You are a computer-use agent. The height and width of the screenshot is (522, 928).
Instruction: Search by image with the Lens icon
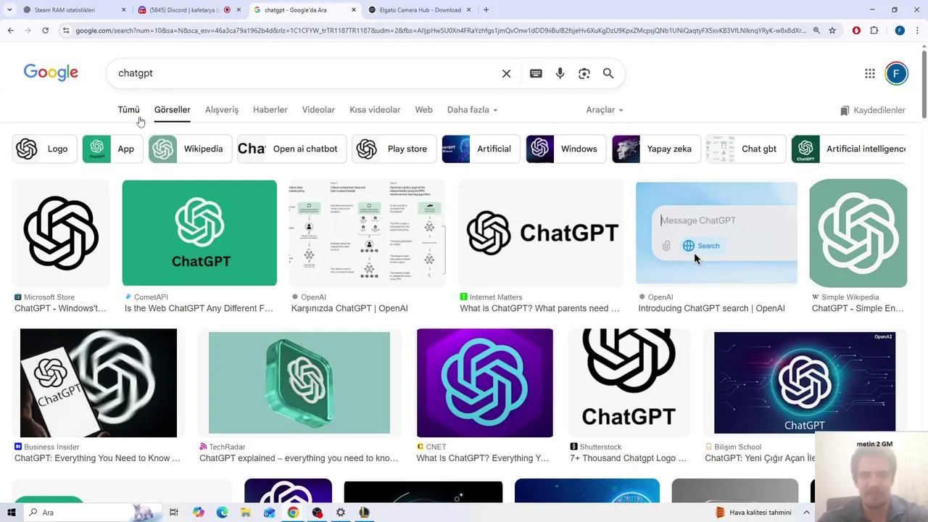pos(584,73)
